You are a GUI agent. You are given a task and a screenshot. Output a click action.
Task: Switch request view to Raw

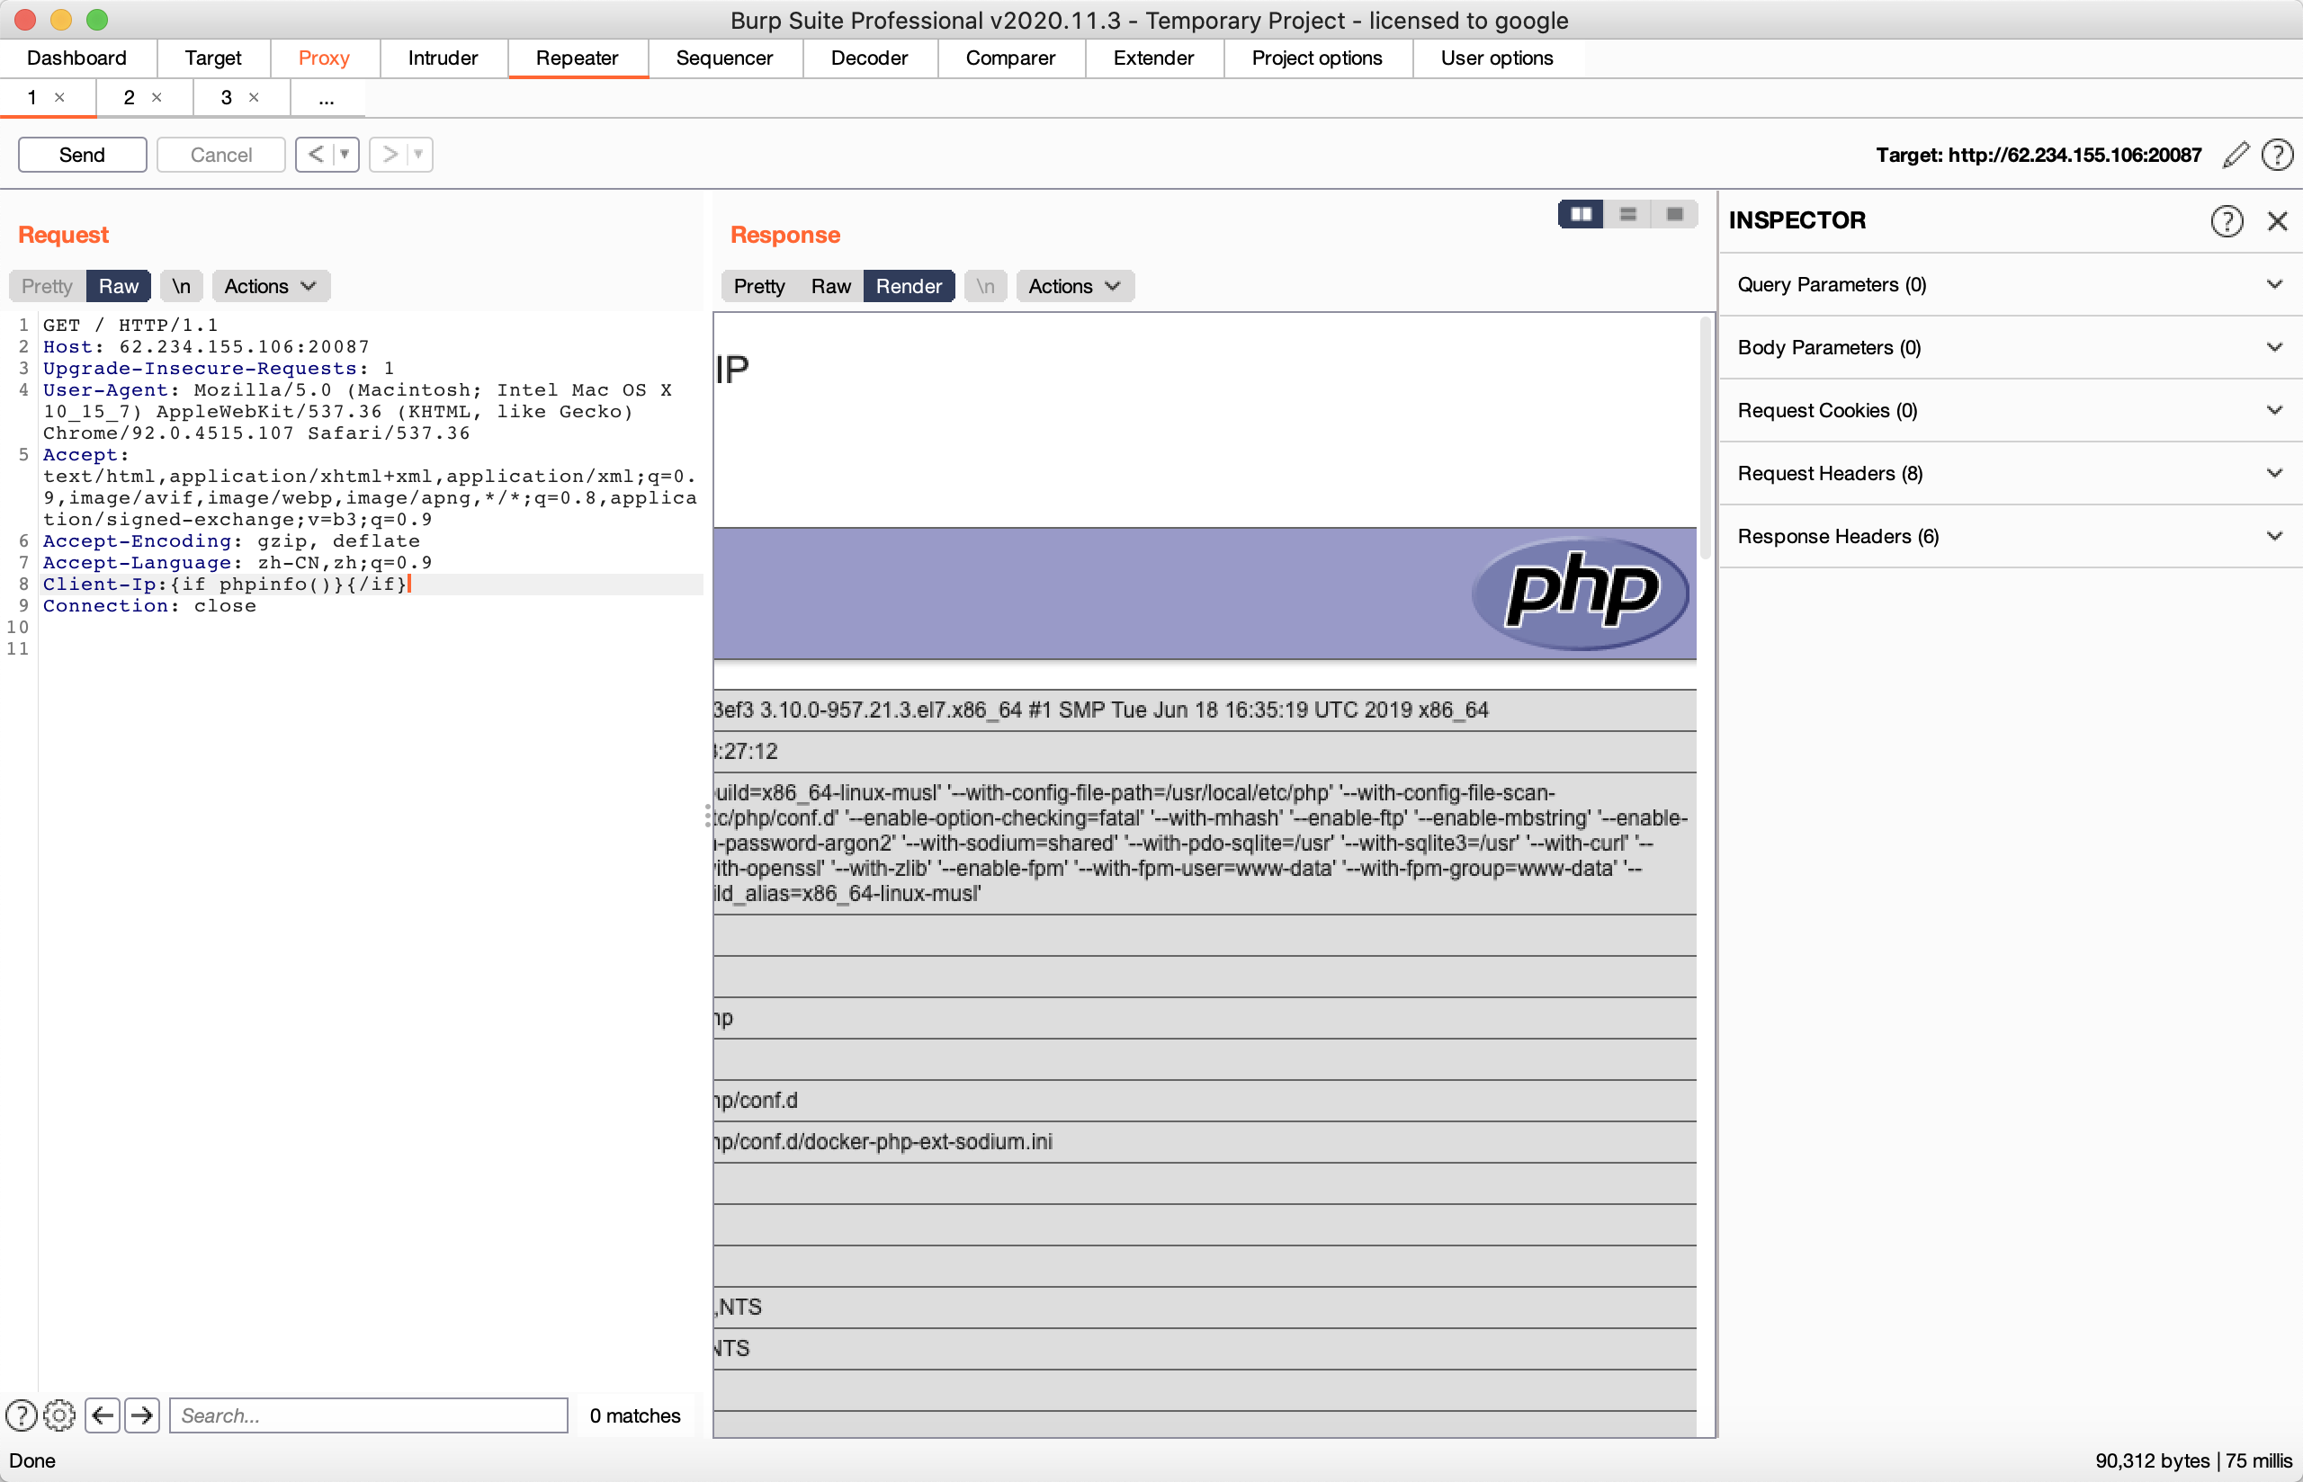119,286
